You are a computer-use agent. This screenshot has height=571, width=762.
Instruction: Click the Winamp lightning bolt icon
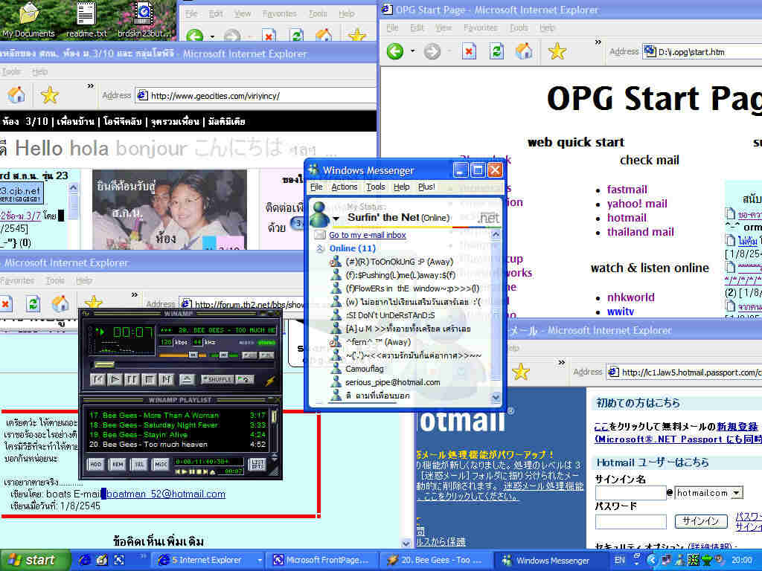tap(270, 381)
